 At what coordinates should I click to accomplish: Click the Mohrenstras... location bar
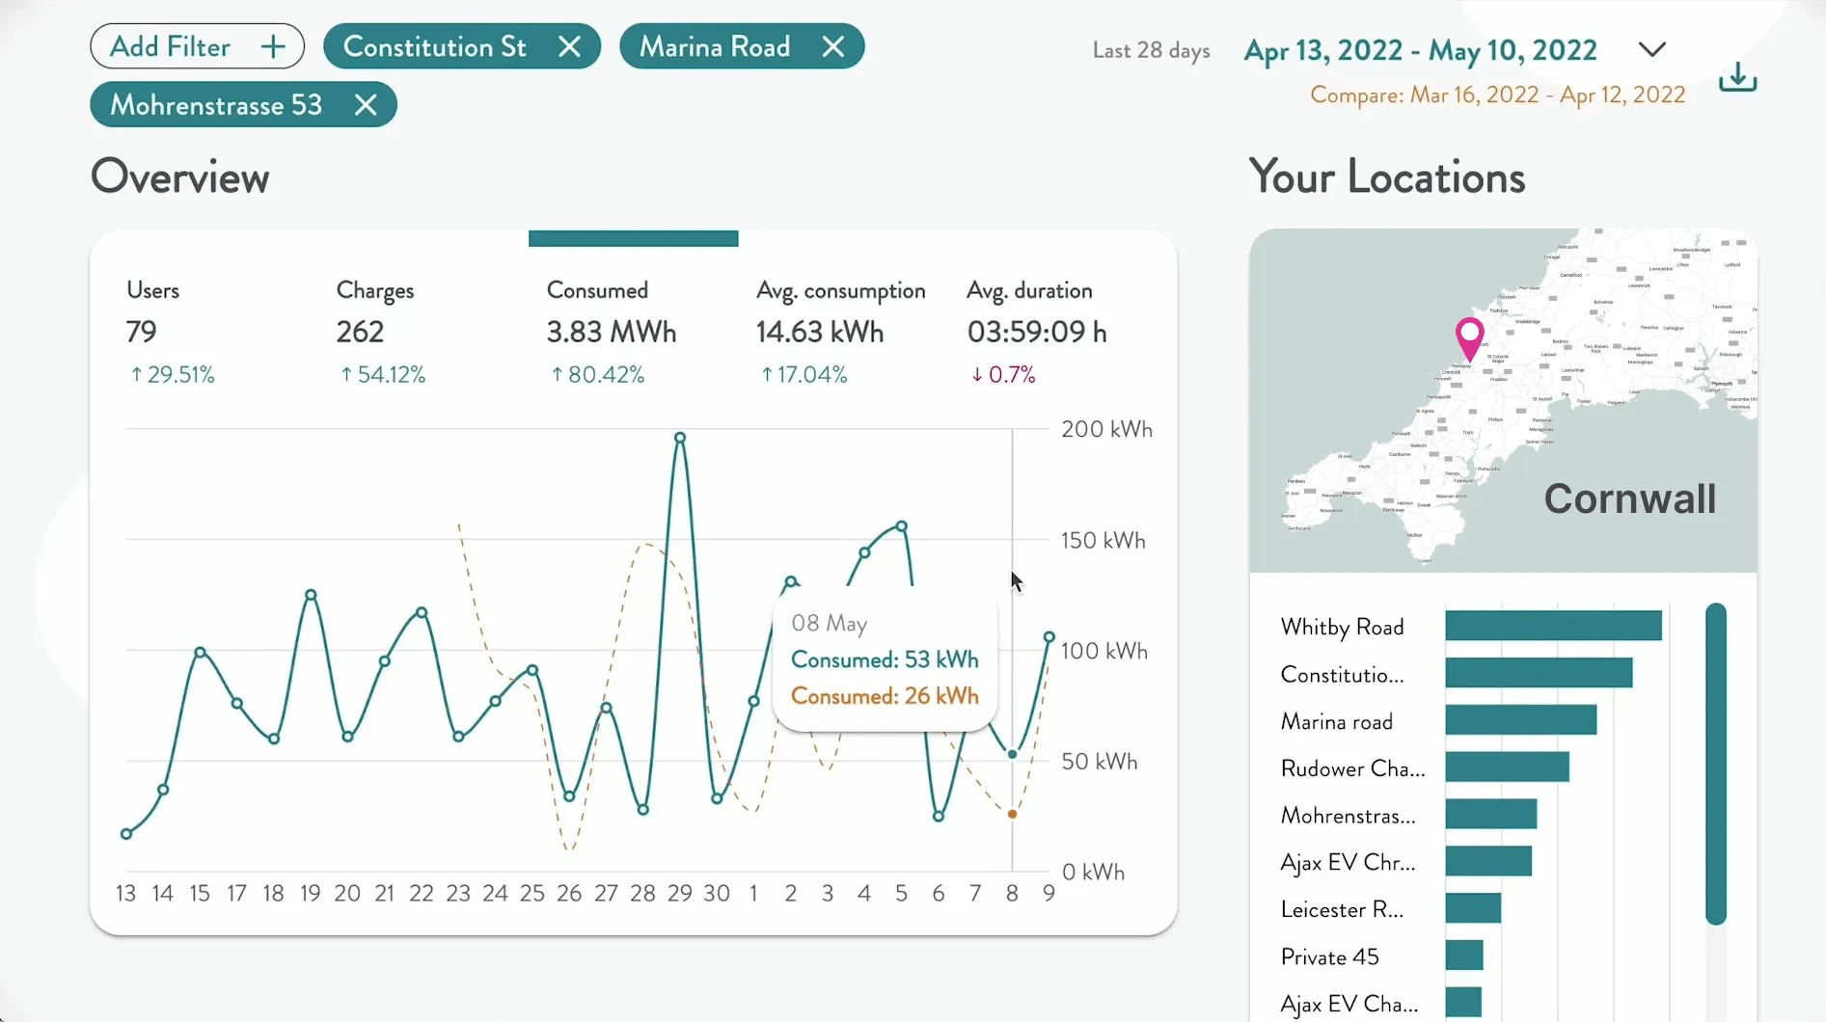coord(1490,815)
